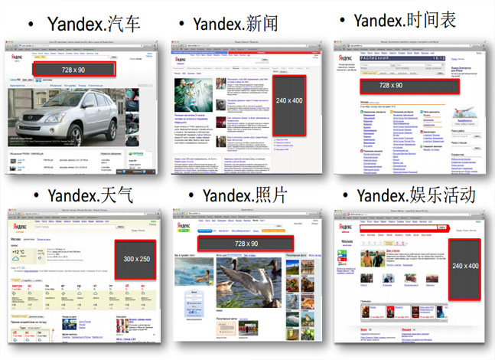Open the world map thumbnail in the weather window
This screenshot has height=360, width=495.
click(x=70, y=324)
